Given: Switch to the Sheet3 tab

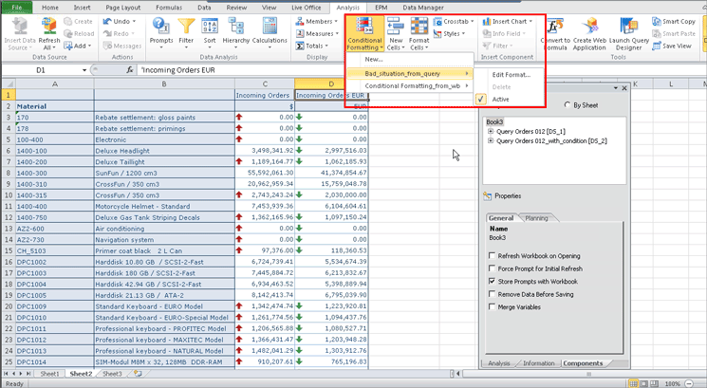Looking at the screenshot, I should [112, 374].
